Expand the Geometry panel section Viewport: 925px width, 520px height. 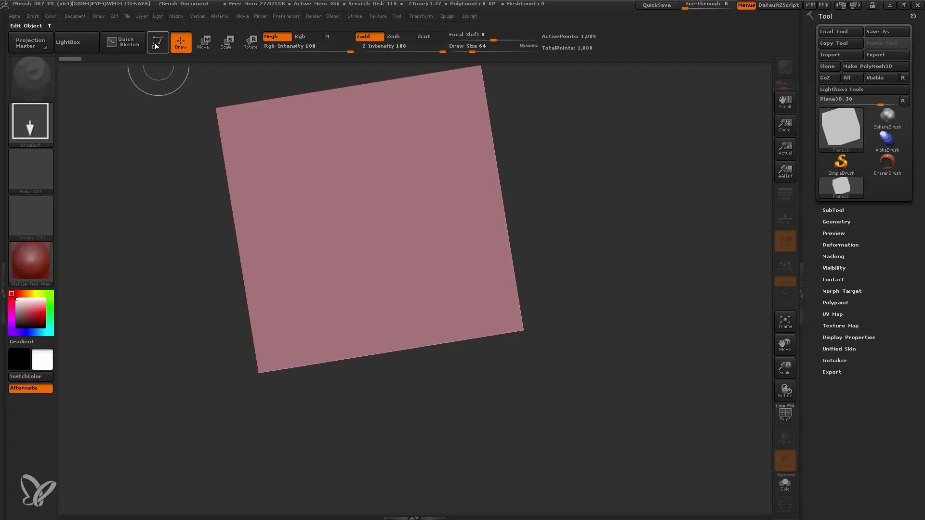coord(836,221)
